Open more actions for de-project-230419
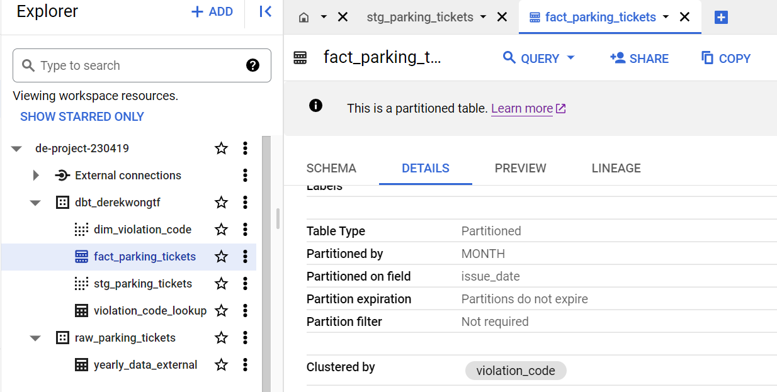The width and height of the screenshot is (777, 392). point(245,148)
